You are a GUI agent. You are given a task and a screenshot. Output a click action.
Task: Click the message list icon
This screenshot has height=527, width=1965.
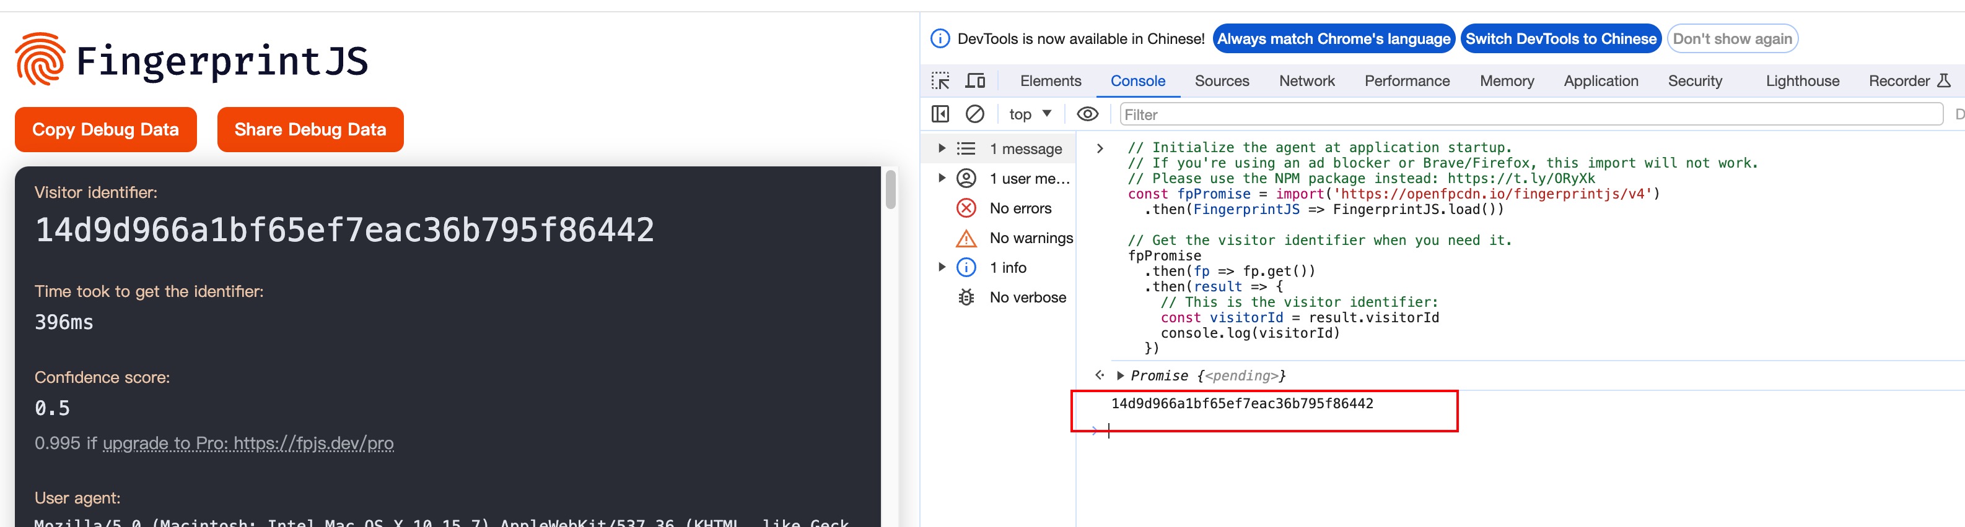click(966, 148)
